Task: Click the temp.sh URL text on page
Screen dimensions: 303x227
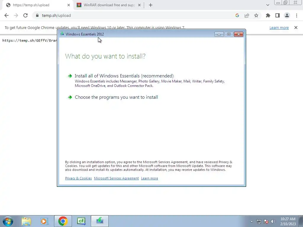Action: 30,40
